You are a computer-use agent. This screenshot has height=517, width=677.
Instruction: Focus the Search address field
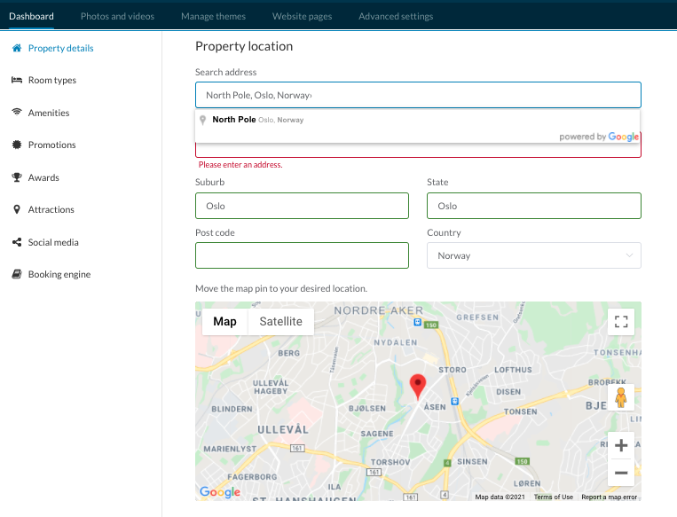tap(418, 95)
